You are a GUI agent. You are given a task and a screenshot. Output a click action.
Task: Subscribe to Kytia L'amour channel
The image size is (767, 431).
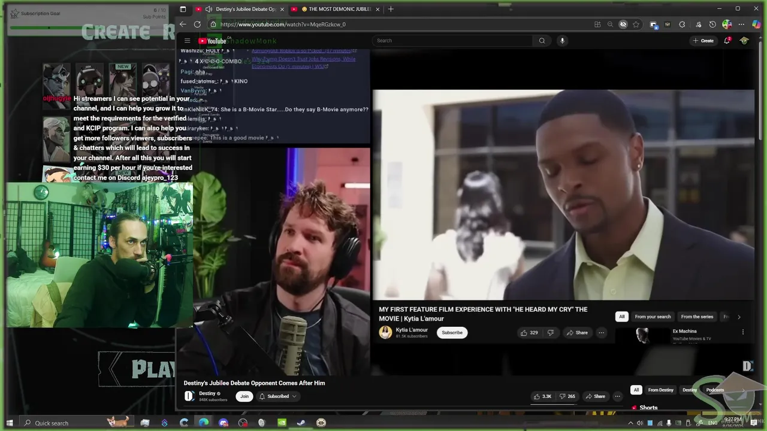pyautogui.click(x=452, y=333)
